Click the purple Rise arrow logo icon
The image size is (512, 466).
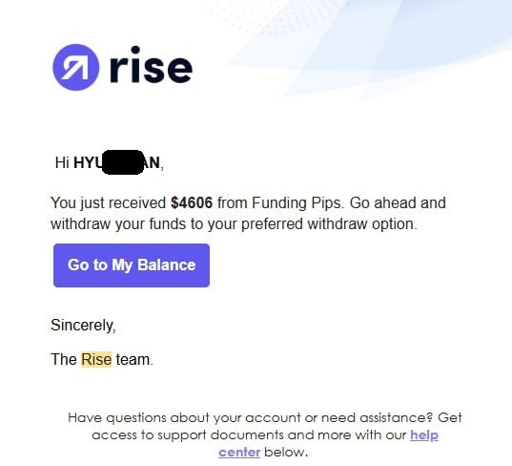click(x=75, y=68)
